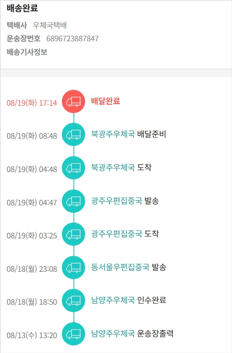The image size is (232, 353).
Task: Click the truck icon beside 북광주우체국 도착
Action: 74,168
